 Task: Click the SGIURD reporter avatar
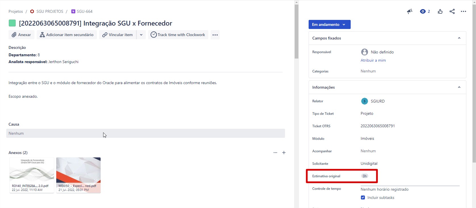click(x=364, y=101)
